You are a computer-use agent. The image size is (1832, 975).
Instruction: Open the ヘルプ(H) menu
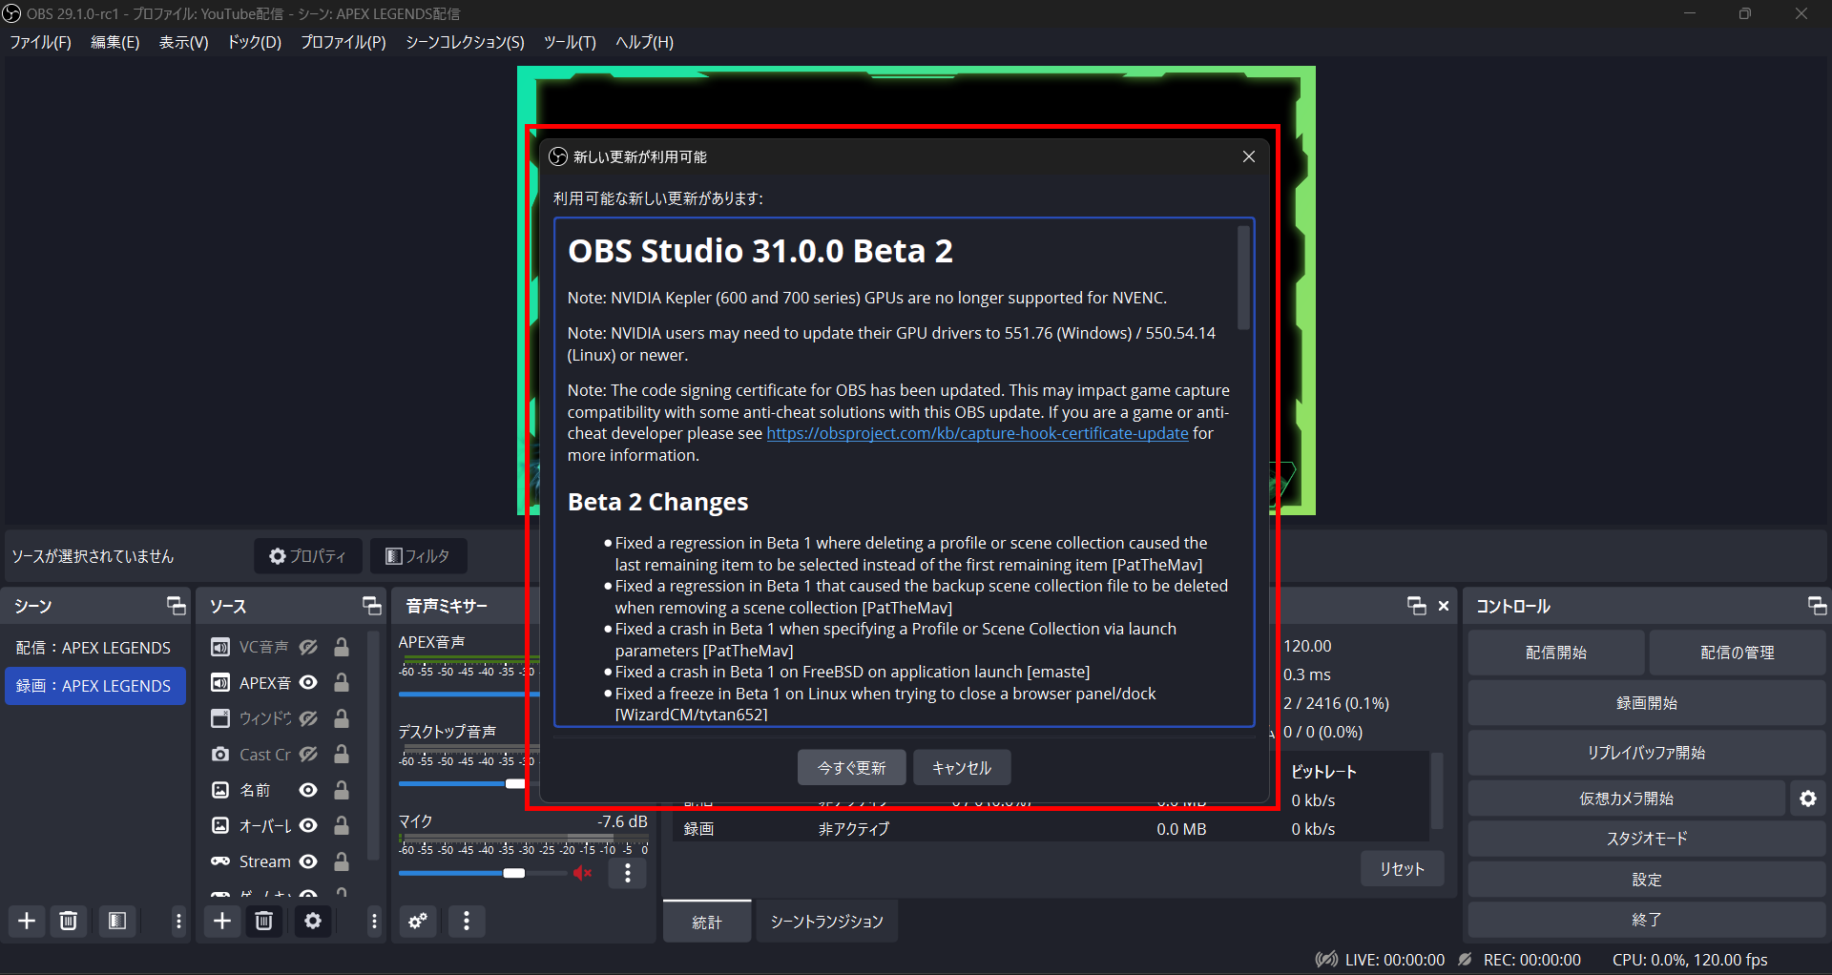(644, 42)
